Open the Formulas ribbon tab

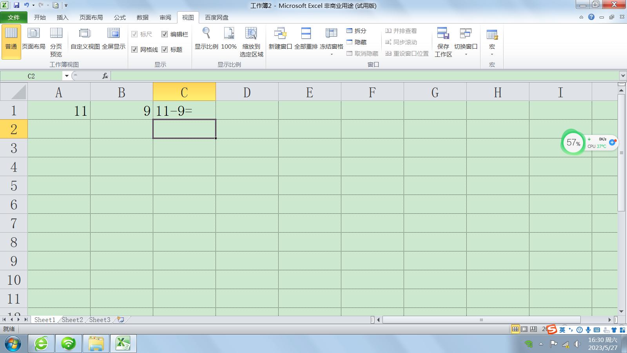[x=120, y=17]
